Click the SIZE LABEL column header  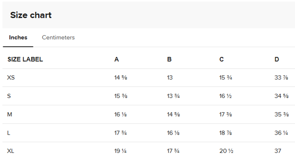(25, 59)
